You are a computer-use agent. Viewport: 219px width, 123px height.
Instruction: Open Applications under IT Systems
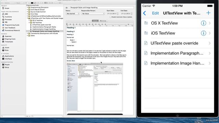(x=8, y=56)
